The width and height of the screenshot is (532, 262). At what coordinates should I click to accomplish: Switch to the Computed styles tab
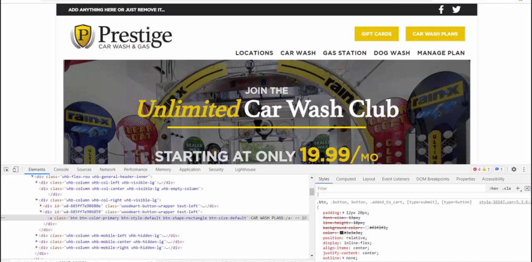(346, 179)
